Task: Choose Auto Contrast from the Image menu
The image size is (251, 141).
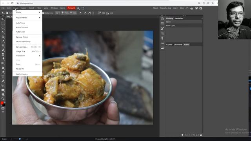Action: pyautogui.click(x=22, y=27)
